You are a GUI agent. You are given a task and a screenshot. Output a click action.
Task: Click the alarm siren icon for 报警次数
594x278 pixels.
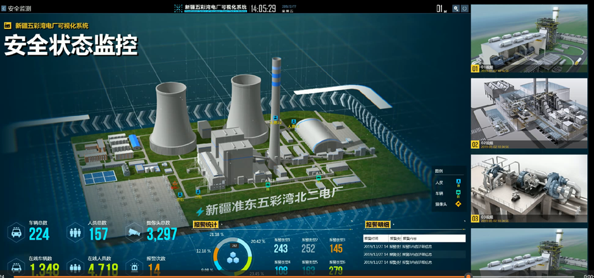pos(134,267)
